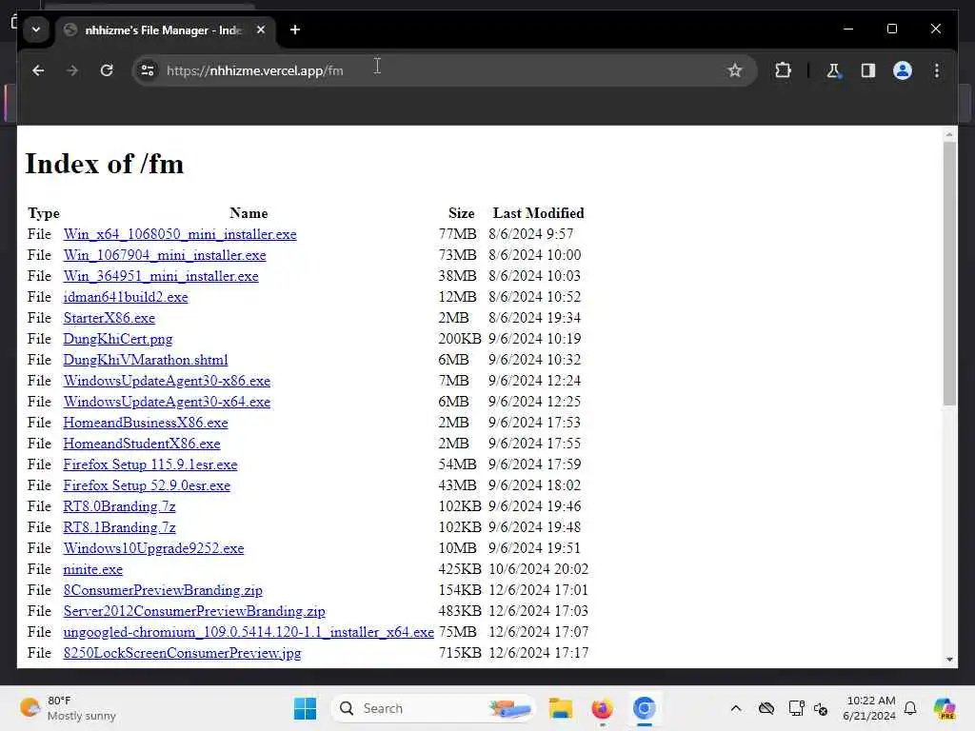Screen dimensions: 975x731
Task: Click the forward navigation arrow
Action: [72, 70]
